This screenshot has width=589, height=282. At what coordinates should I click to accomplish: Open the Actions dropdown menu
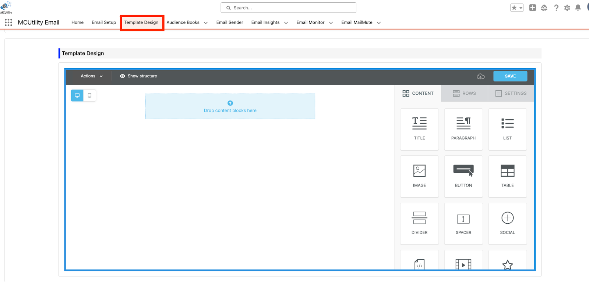tap(91, 76)
